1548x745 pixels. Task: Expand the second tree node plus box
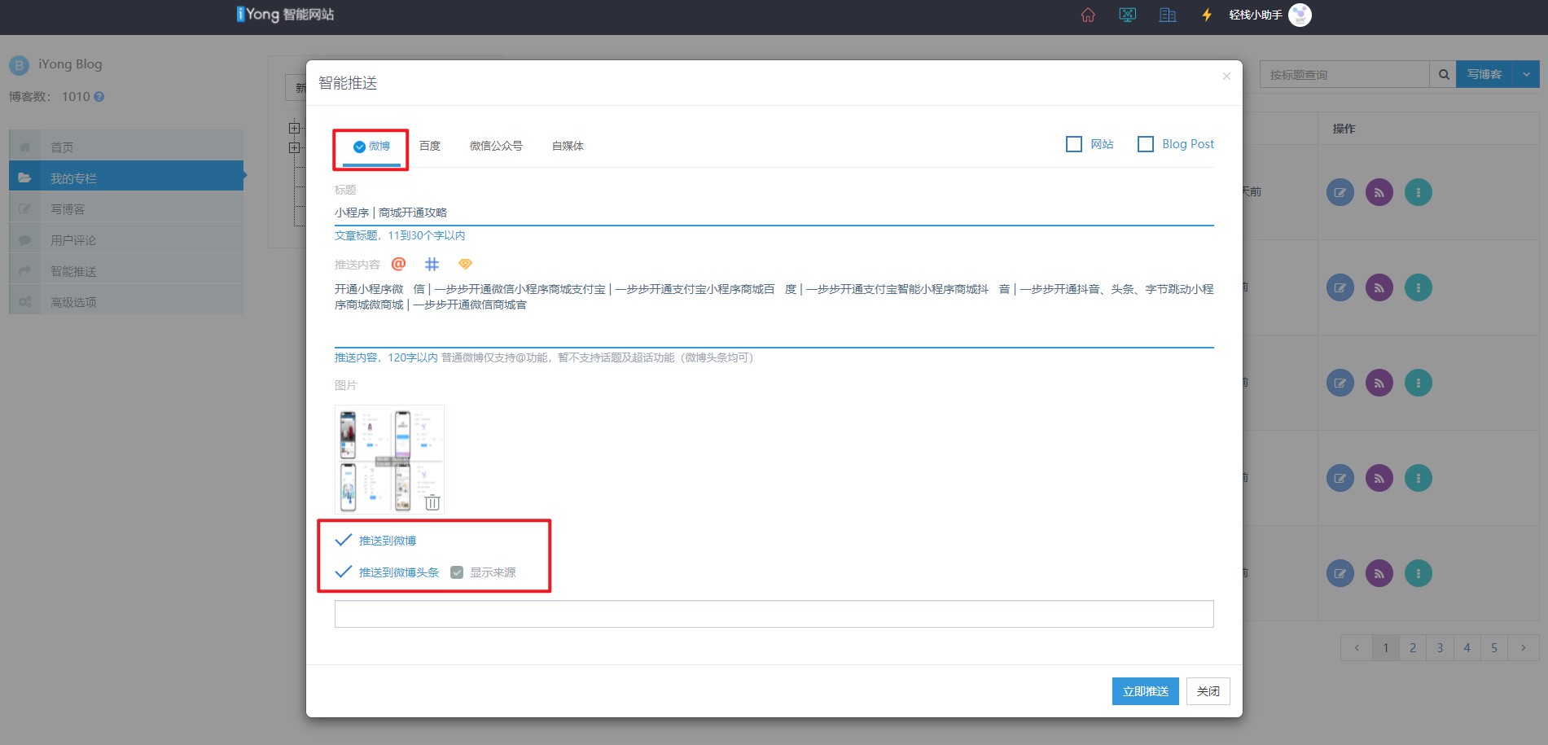tap(295, 147)
